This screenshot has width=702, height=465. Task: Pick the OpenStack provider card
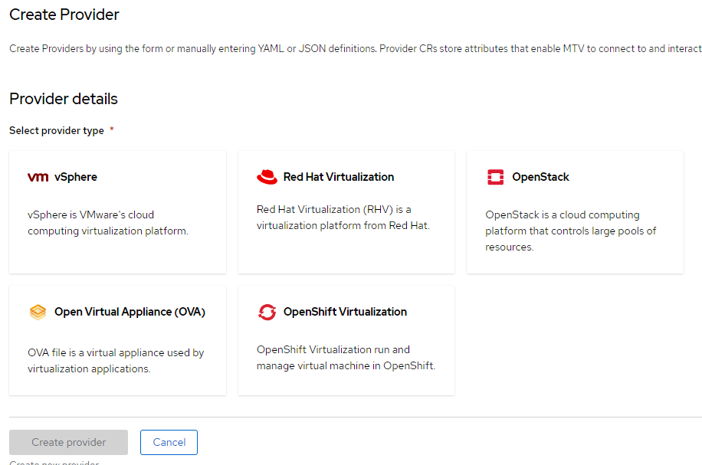tap(575, 212)
